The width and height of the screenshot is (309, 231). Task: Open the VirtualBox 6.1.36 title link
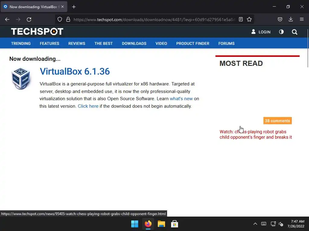tap(75, 71)
